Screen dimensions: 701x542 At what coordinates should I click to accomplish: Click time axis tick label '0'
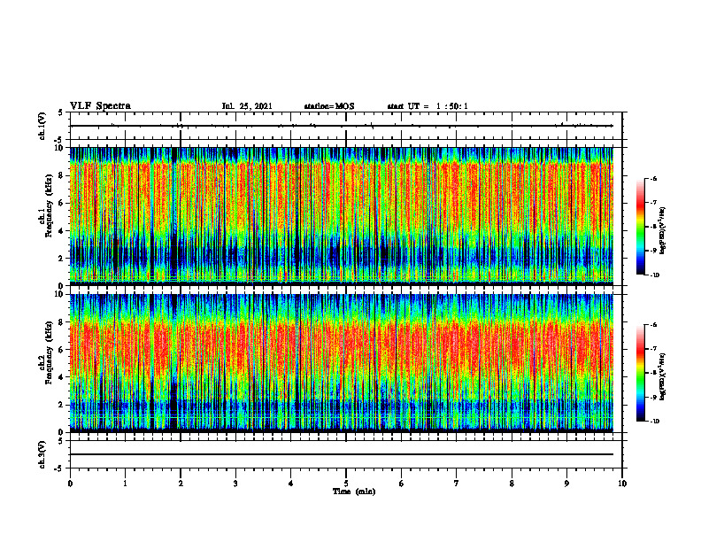70,484
